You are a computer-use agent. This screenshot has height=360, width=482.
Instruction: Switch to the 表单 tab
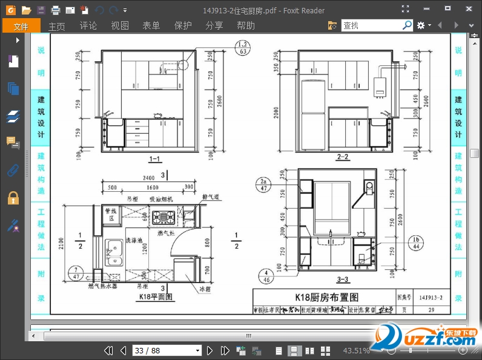pos(151,25)
